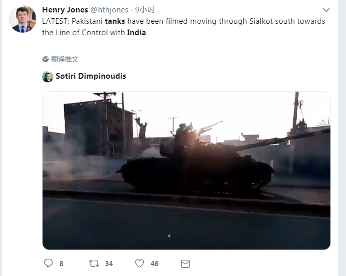346x276 pixels.
Task: Click the reply count 8
Action: tap(61, 264)
